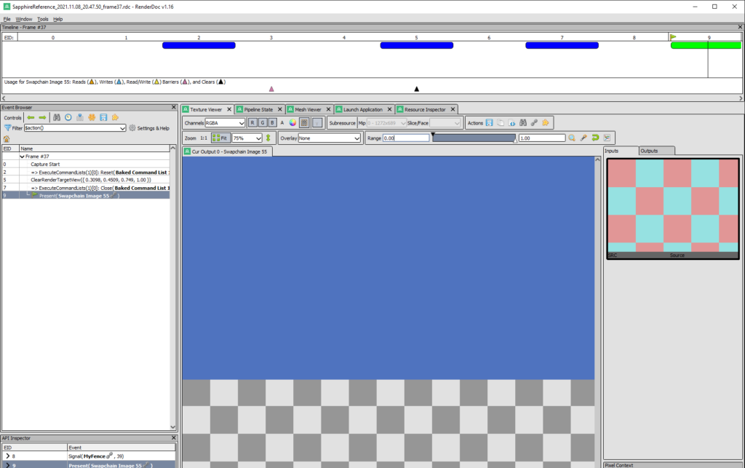
Task: Click the save floppy icon in Actions toolbar
Action: [x=489, y=123]
